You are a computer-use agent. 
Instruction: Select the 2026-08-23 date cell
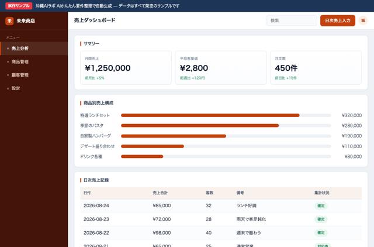coord(96,219)
